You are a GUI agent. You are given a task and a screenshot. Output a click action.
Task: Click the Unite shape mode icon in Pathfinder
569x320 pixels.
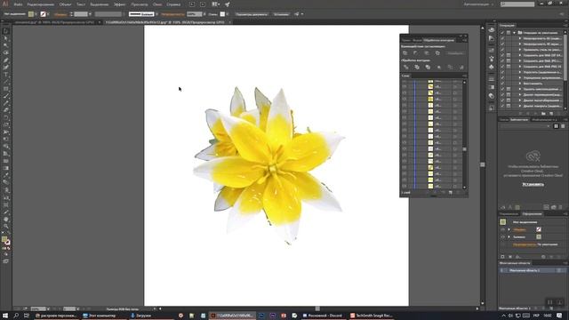(x=405, y=53)
